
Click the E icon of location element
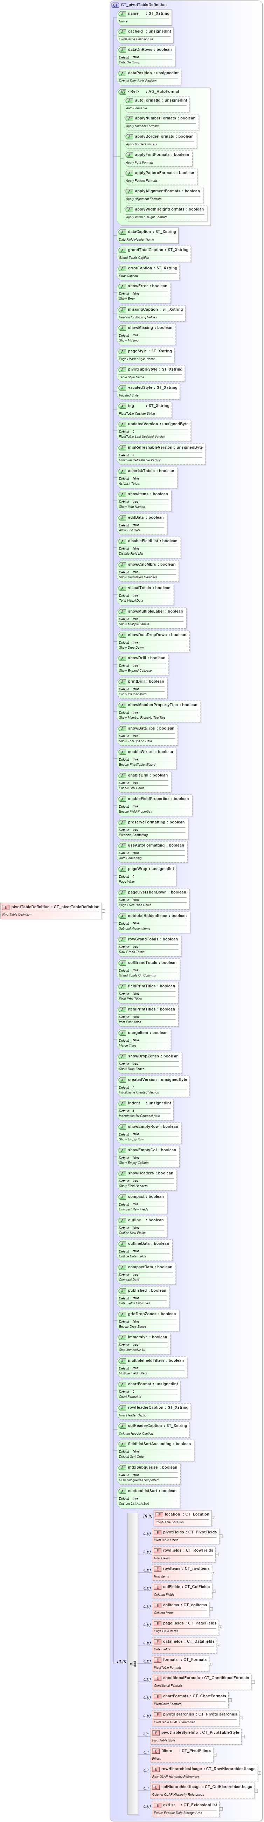point(159,1514)
